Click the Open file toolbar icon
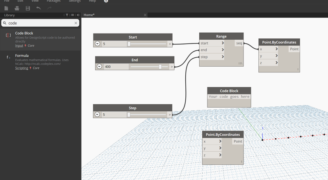 coord(17,8)
